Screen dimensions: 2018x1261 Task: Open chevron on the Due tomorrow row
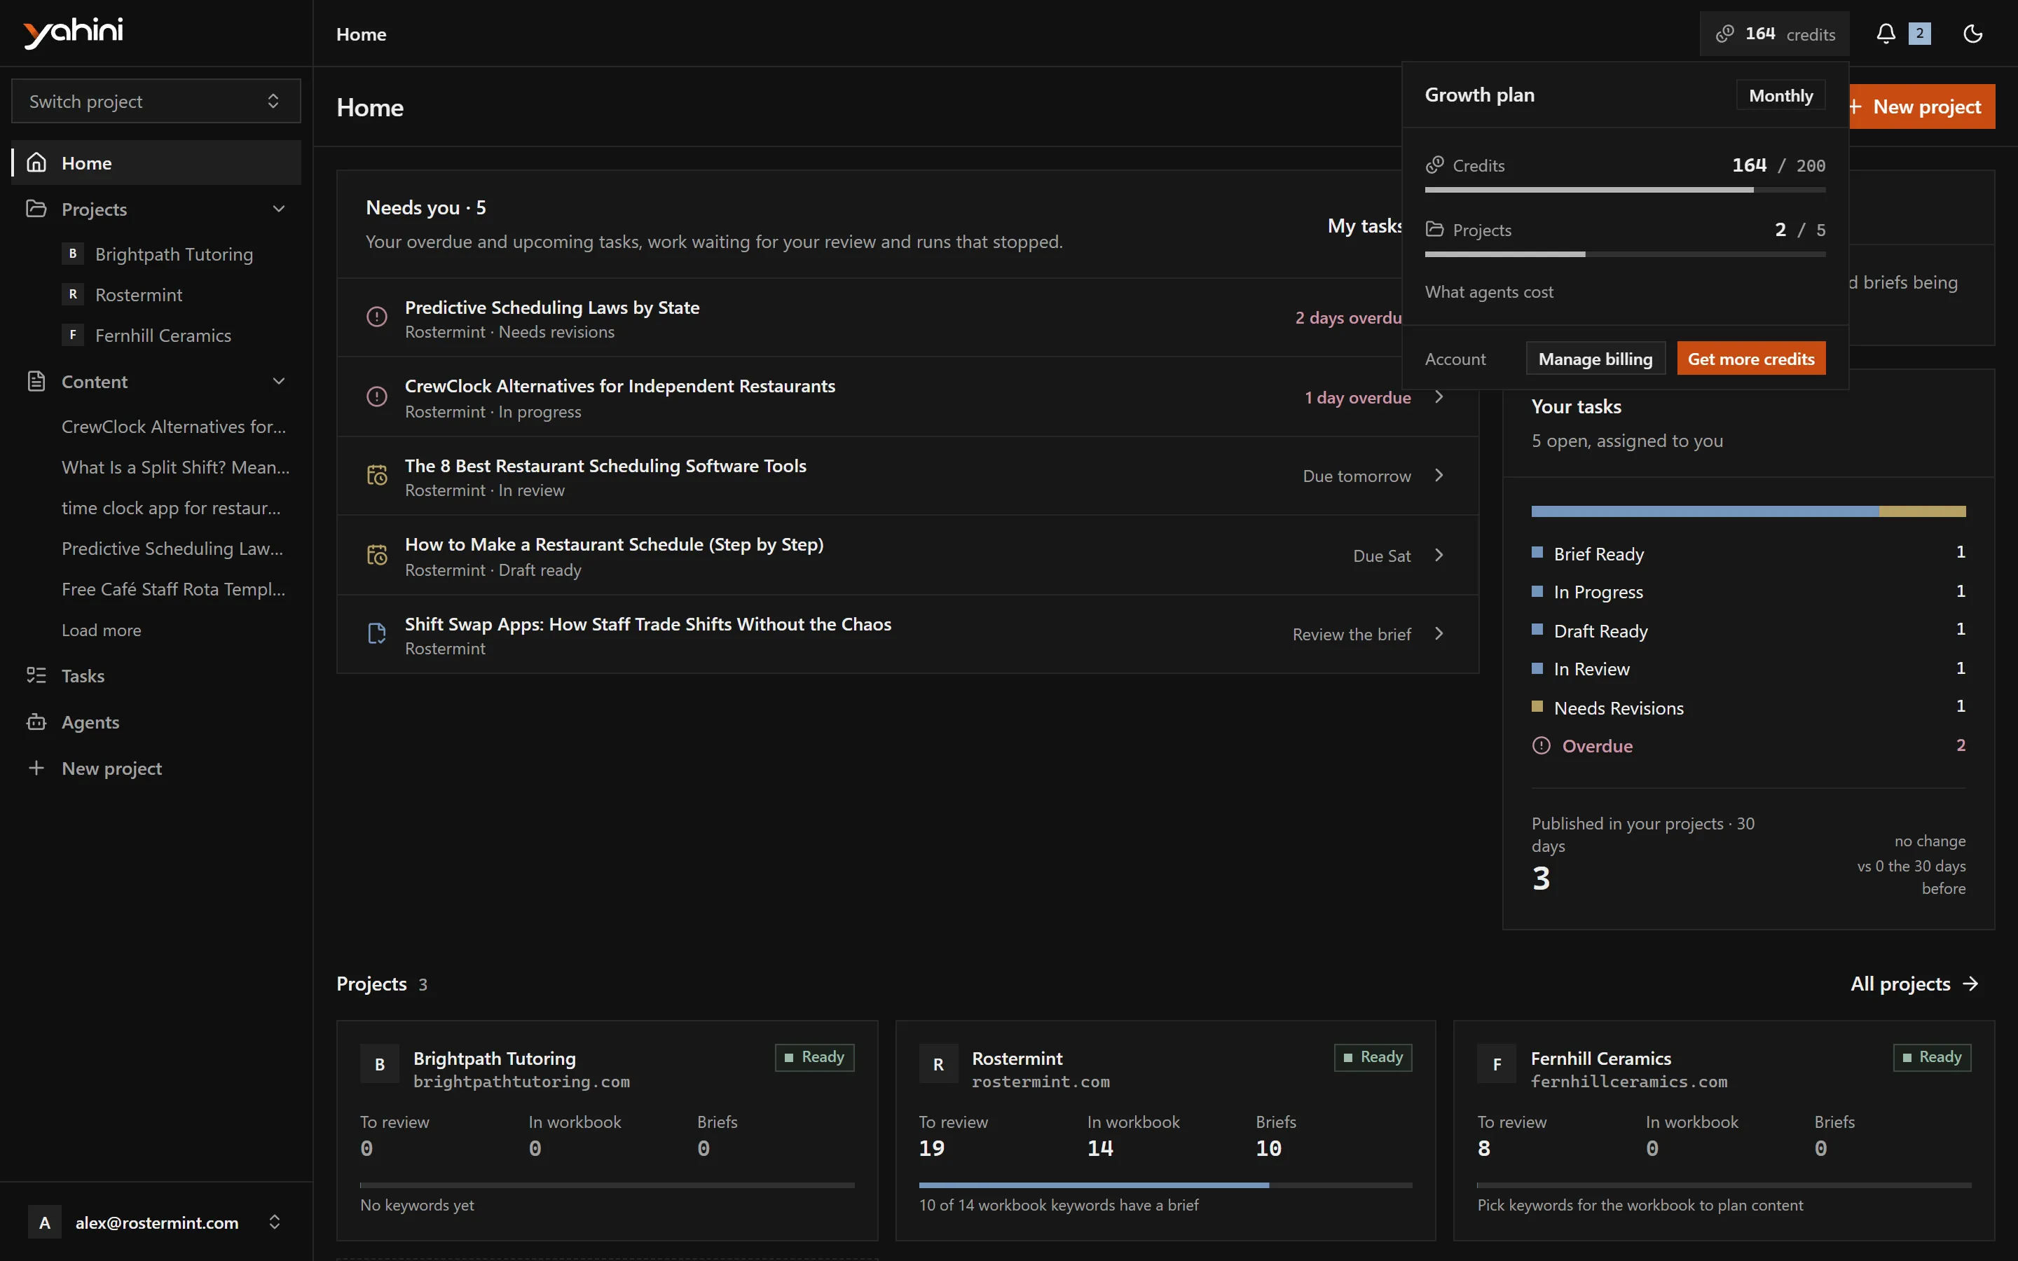pyautogui.click(x=1439, y=476)
